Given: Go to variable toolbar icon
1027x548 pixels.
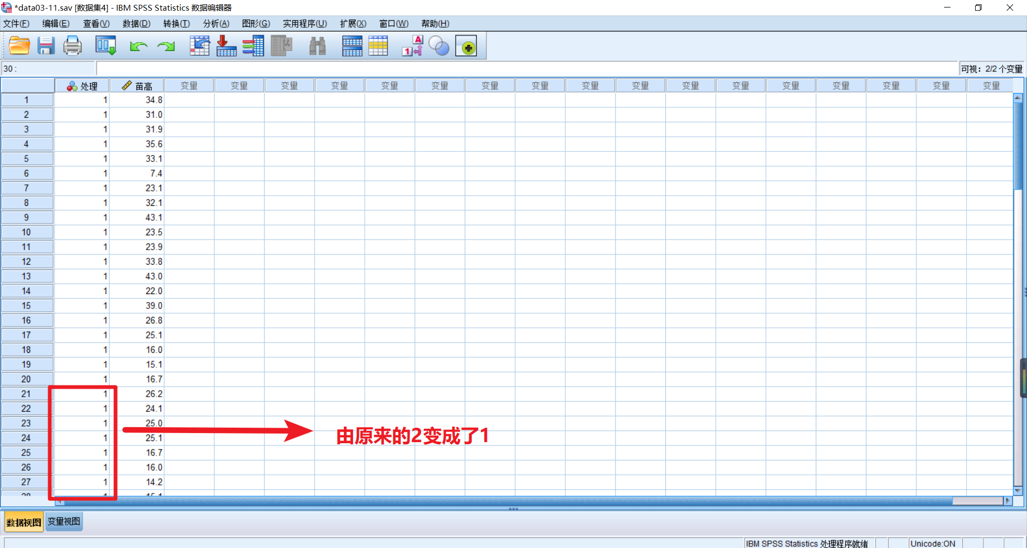Looking at the screenshot, I should 226,46.
